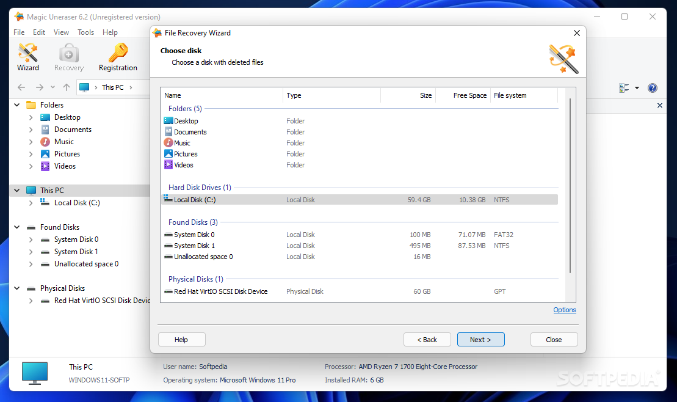
Task: Sort by the Size column header
Action: tap(408, 95)
